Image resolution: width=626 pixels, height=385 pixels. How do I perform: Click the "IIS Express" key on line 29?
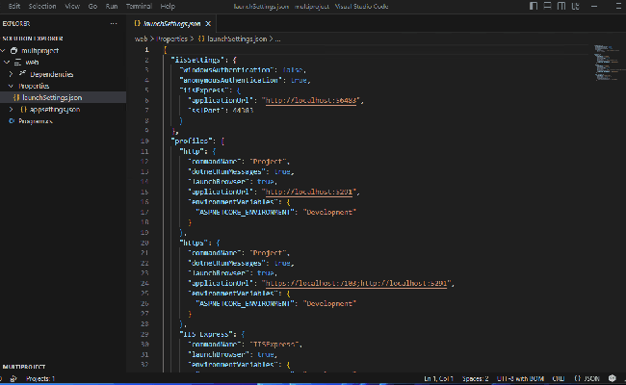point(206,334)
